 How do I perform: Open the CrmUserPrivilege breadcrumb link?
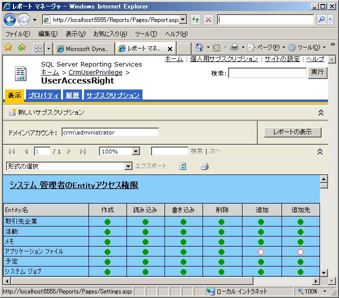(95, 72)
